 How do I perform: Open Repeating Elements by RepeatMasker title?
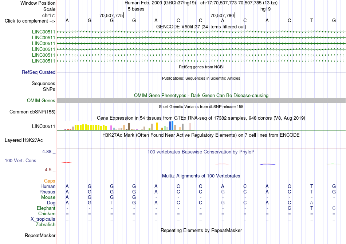[201, 230]
